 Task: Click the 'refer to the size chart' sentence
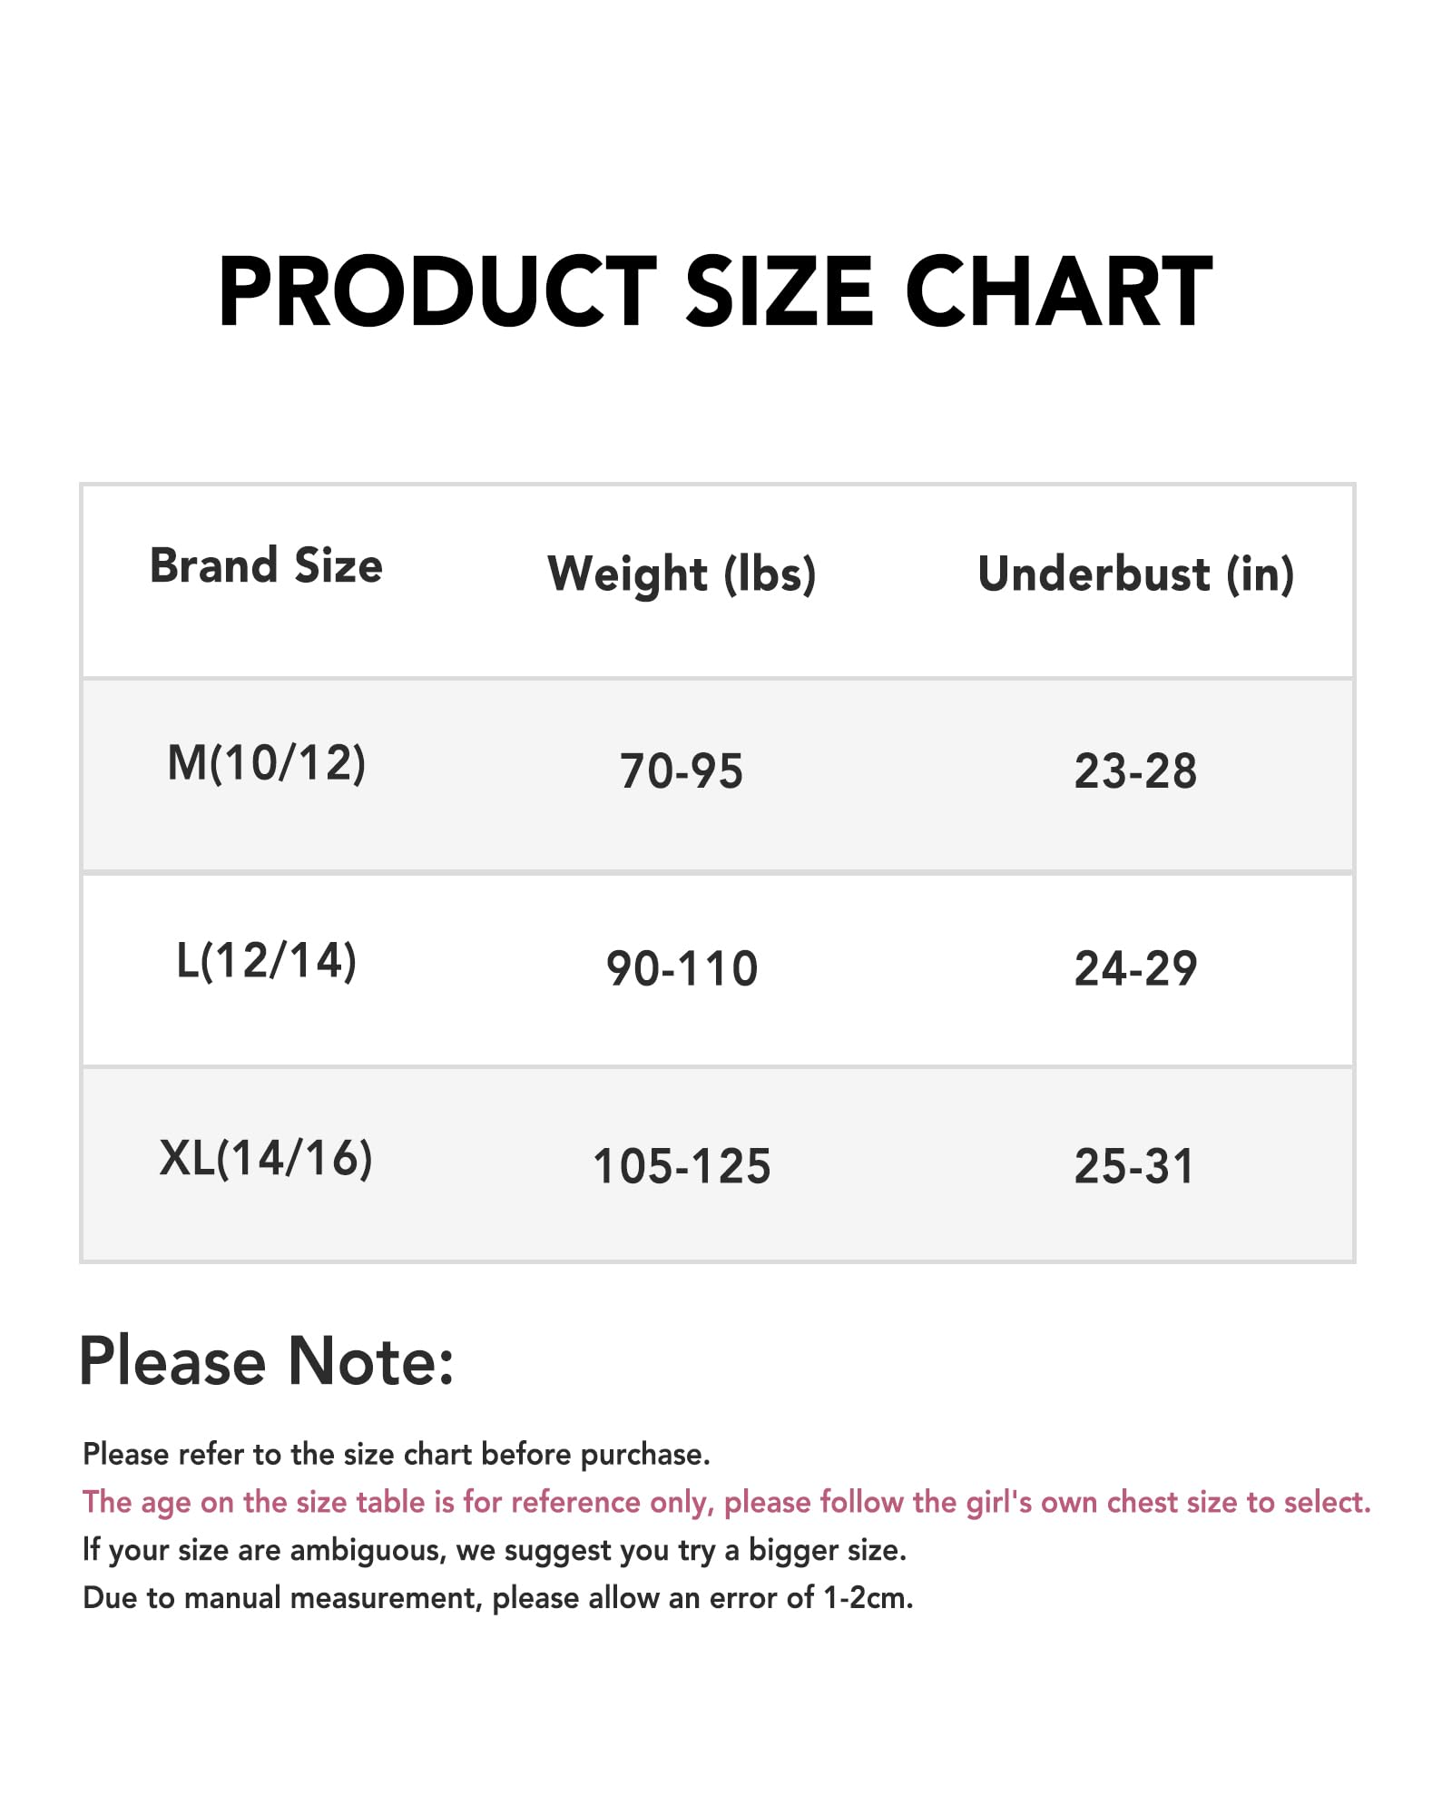pos(397,1455)
